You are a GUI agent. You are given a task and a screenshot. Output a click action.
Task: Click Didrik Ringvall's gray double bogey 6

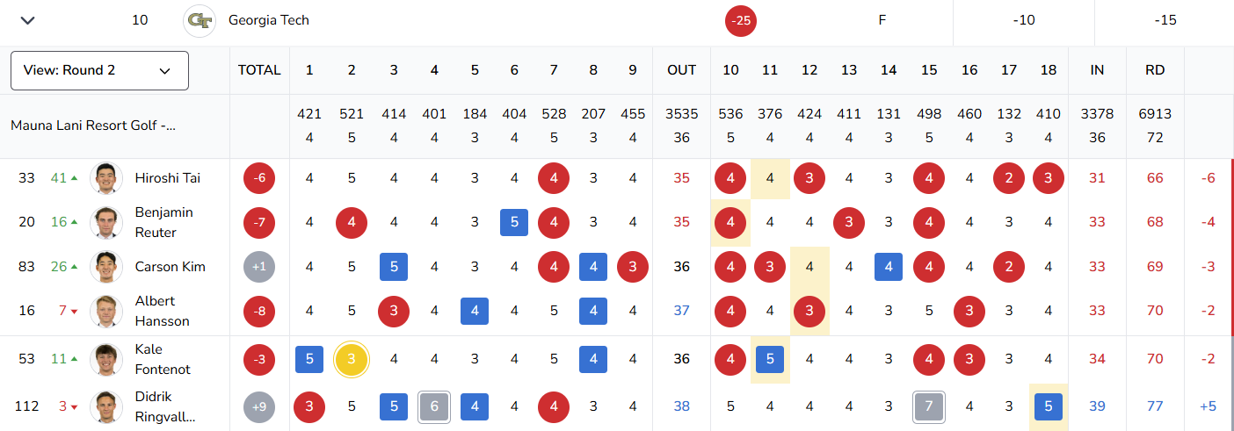(434, 406)
